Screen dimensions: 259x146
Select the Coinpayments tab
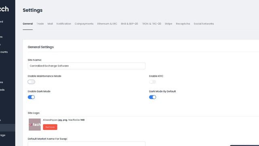pos(84,24)
